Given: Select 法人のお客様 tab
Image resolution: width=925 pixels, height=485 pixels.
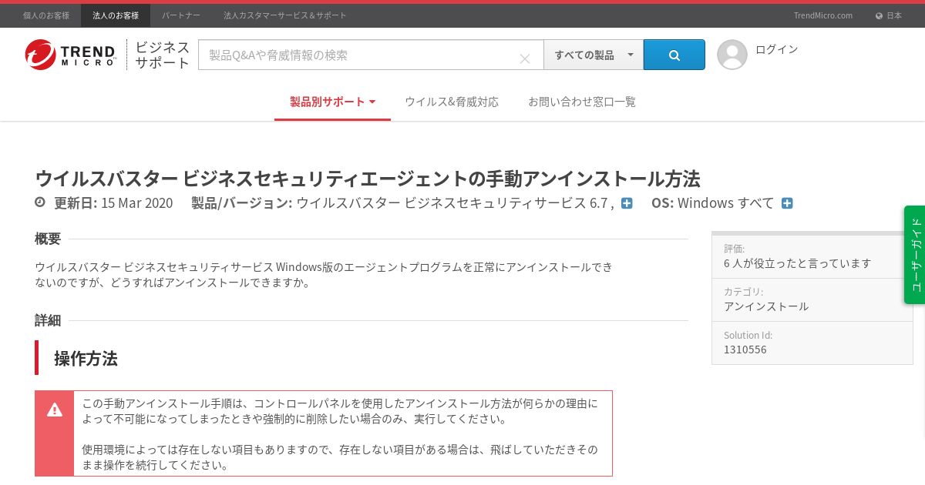Looking at the screenshot, I should click(116, 15).
